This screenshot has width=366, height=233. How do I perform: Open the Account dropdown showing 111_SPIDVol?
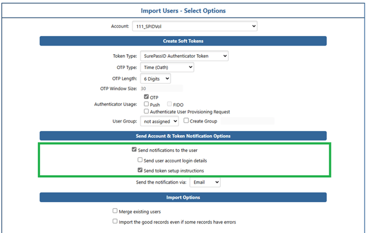click(x=195, y=27)
